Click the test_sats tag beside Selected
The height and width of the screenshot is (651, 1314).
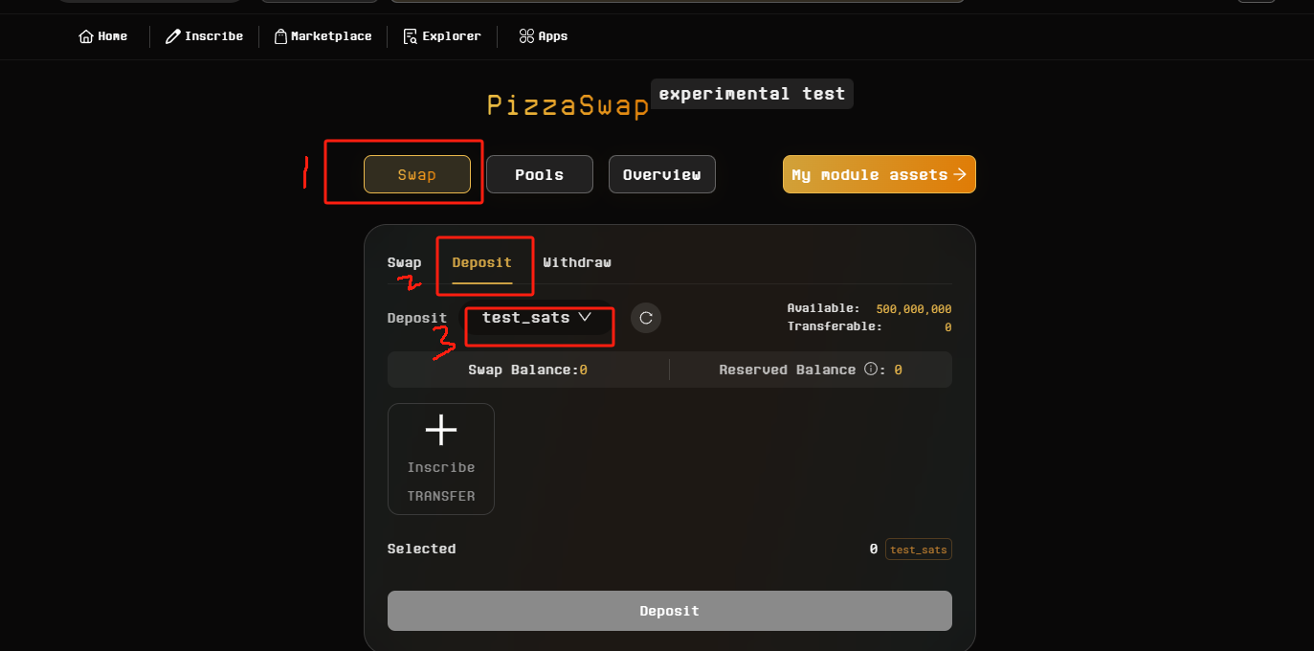919,550
